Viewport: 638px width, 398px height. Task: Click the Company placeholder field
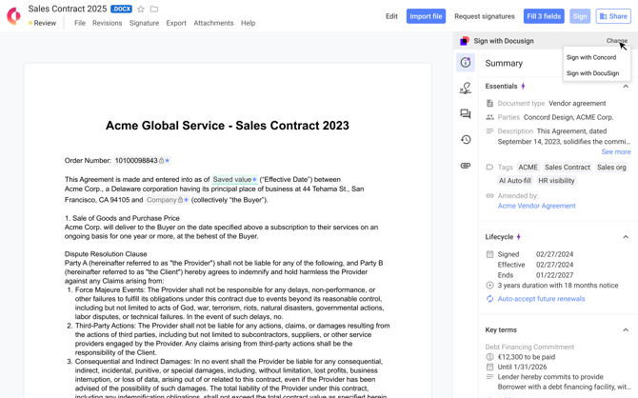pos(168,200)
